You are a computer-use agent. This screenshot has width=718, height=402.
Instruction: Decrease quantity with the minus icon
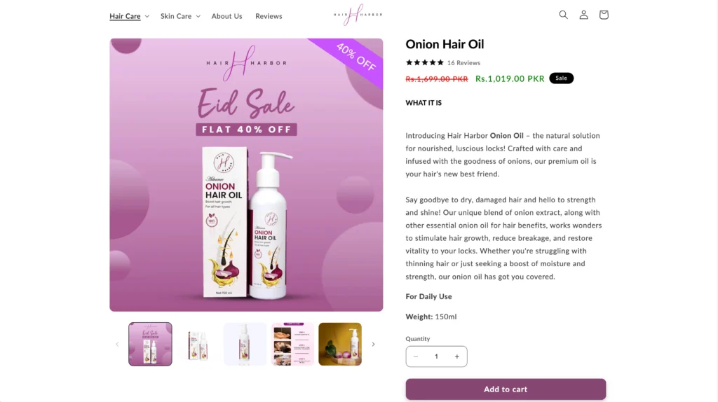tap(416, 356)
